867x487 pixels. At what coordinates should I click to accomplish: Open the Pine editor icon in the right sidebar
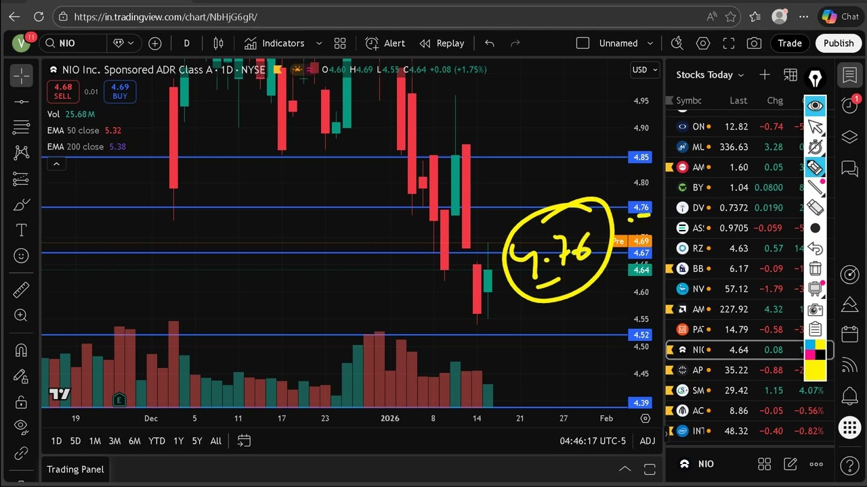[x=850, y=305]
